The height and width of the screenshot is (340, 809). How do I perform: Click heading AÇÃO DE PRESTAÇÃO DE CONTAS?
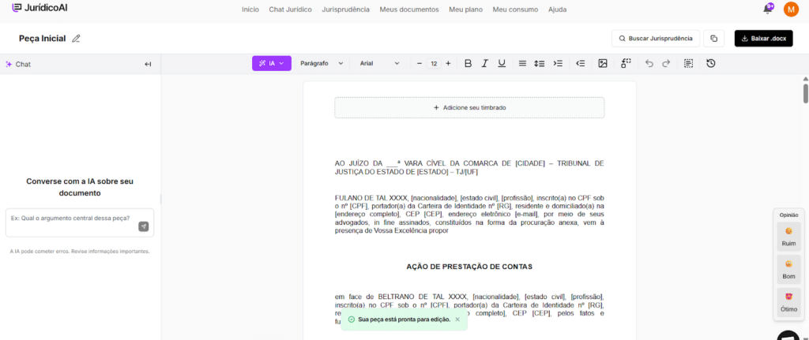[x=469, y=267]
